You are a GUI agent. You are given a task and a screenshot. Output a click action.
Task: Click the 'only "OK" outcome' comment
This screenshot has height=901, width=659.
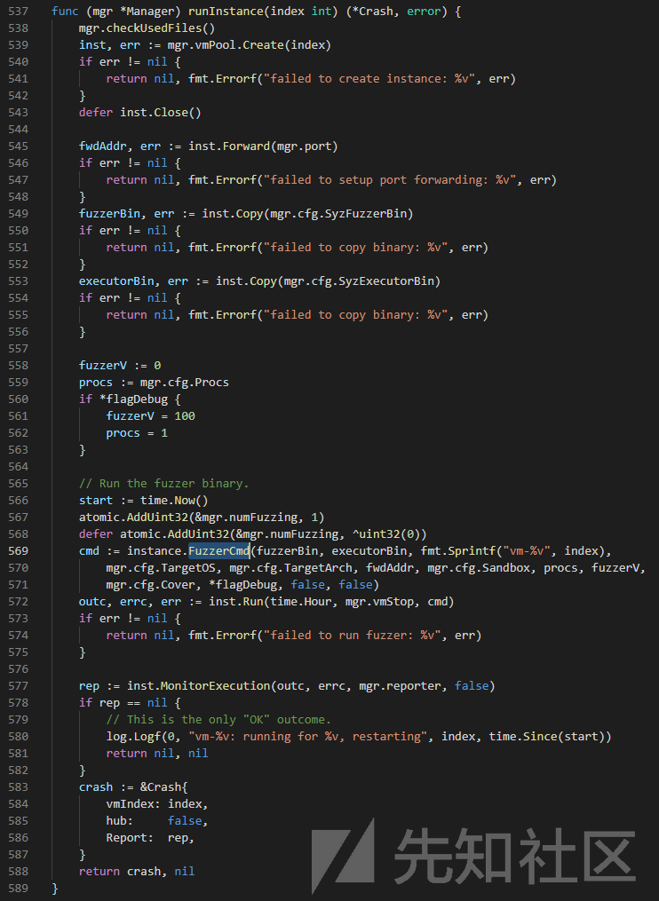pyautogui.click(x=218, y=719)
